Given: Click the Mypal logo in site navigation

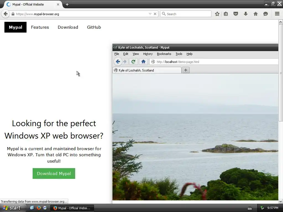Looking at the screenshot, I should pos(15,27).
